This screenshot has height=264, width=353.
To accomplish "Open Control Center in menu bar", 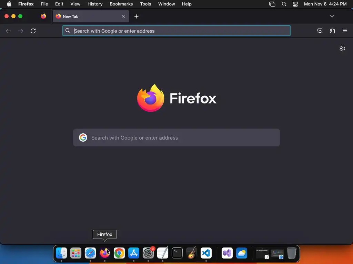I will 295,4.
